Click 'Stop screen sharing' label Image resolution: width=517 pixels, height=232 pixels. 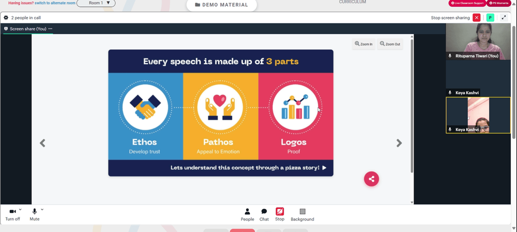[x=450, y=18]
